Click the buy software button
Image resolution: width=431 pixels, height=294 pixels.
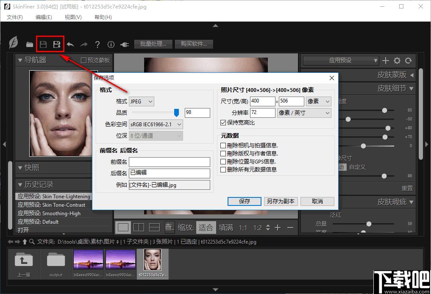[194, 44]
